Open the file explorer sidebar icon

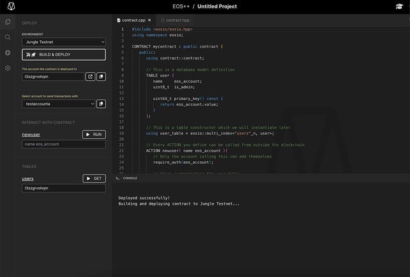click(8, 22)
